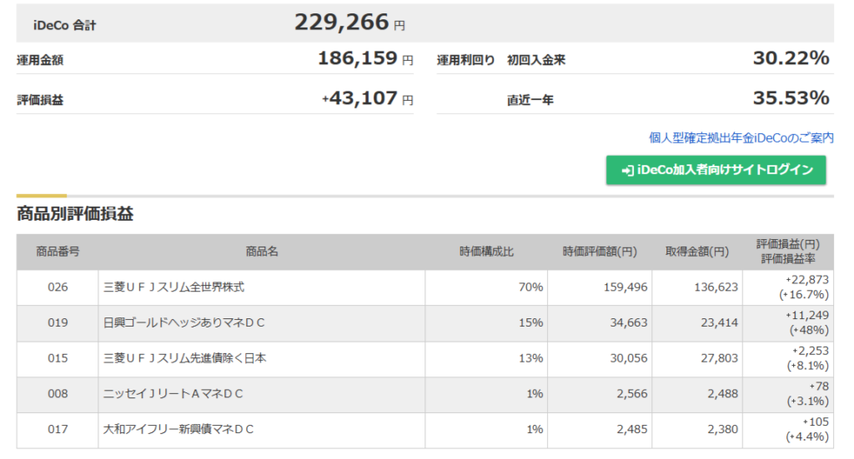Click the 商品名 column header
This screenshot has width=854, height=459.
pos(261,252)
